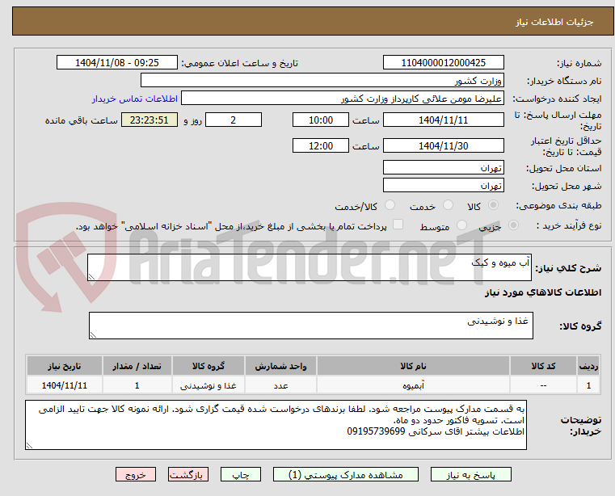The height and width of the screenshot is (496, 615).
Task: Click the پاسخ به نیاز button
Action: [470, 475]
